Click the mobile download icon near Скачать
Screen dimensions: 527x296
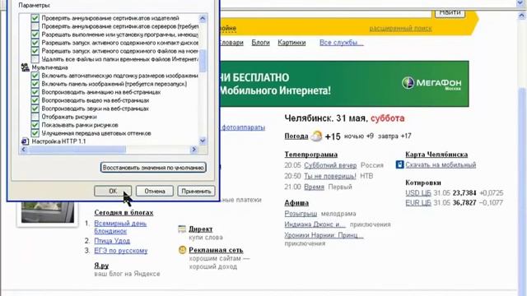click(x=399, y=164)
